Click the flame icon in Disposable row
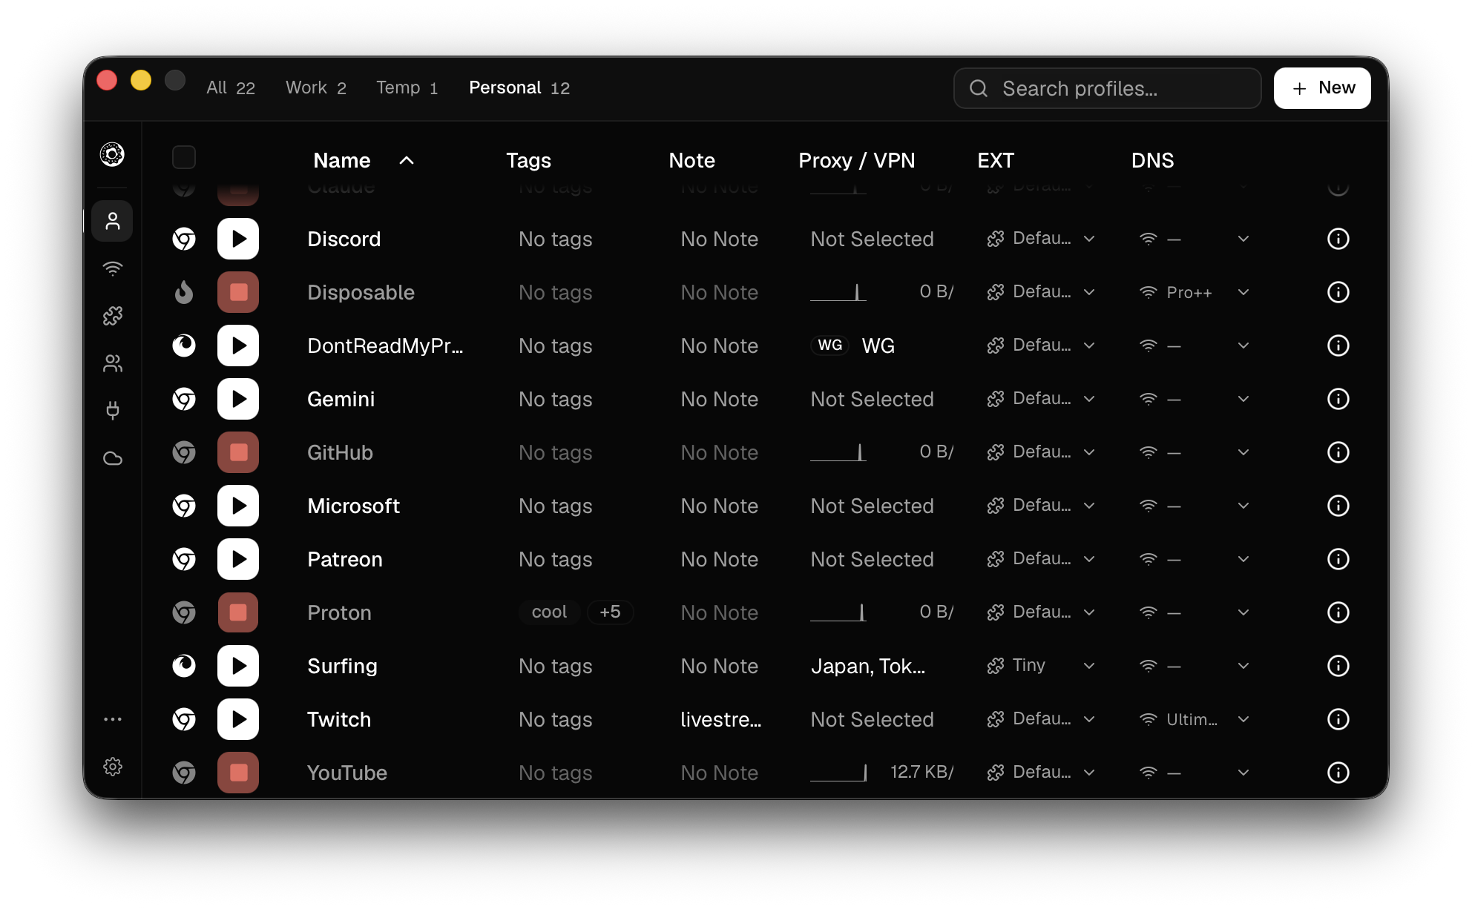Screen dimensions: 1472x909 [184, 292]
